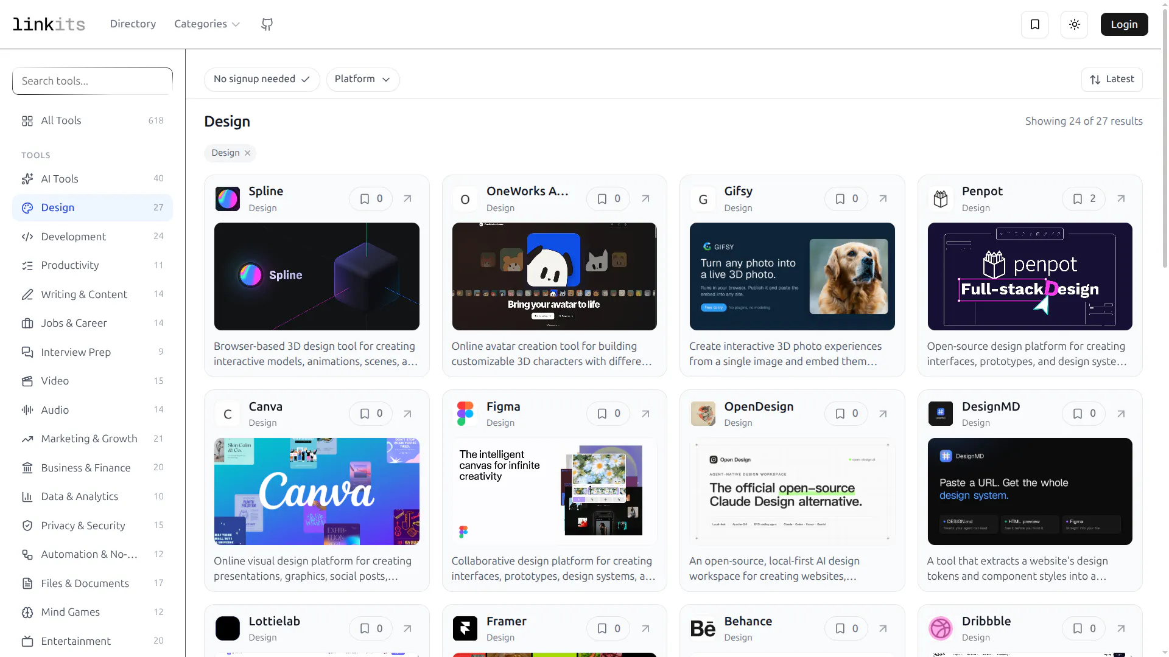Bookmark the OpenDesign tool
The height and width of the screenshot is (657, 1169).
[846, 414]
